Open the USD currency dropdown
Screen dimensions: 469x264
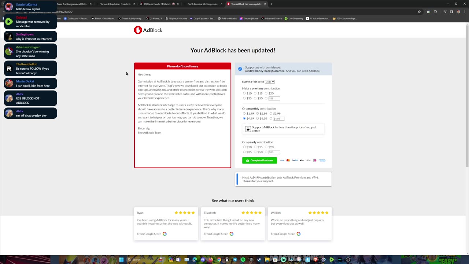tap(270, 82)
